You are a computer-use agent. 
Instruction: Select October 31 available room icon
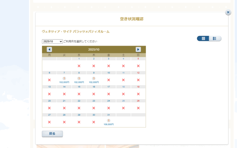(x=109, y=121)
